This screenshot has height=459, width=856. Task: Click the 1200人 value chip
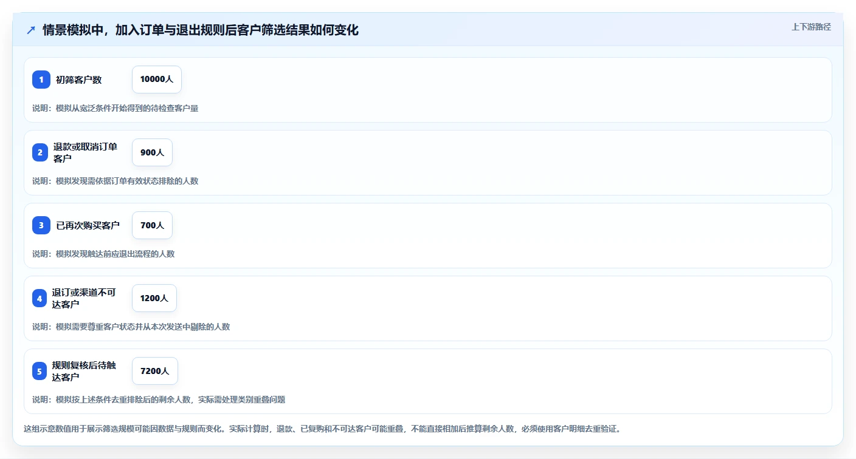(x=154, y=298)
